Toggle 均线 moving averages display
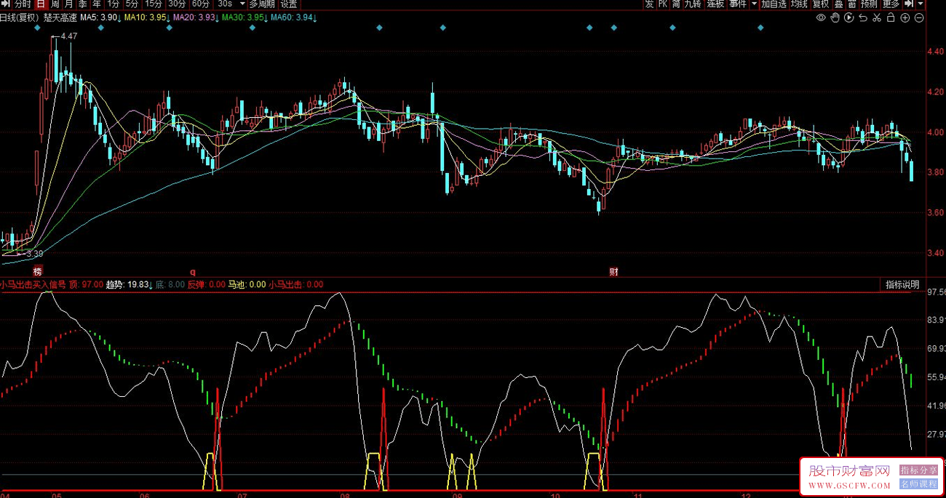 coord(800,4)
